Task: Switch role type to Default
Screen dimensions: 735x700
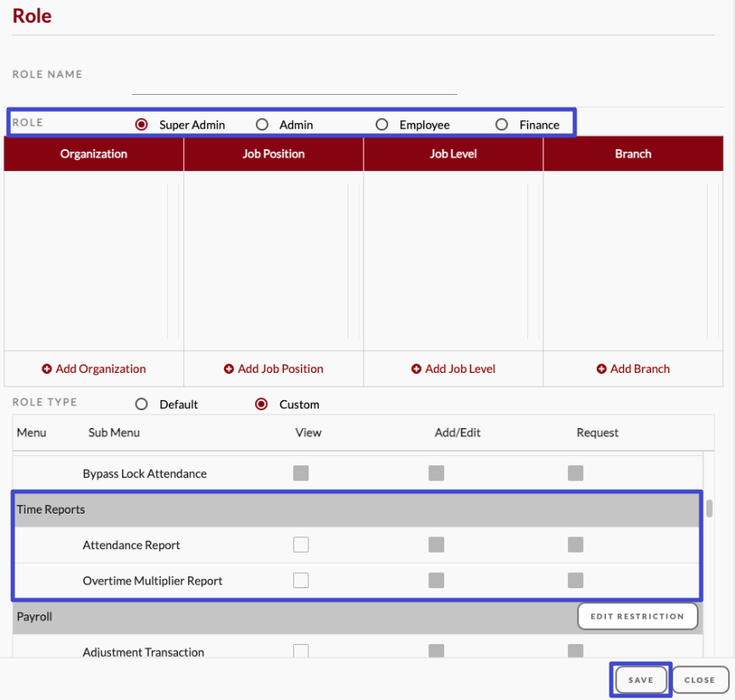Action: (142, 404)
